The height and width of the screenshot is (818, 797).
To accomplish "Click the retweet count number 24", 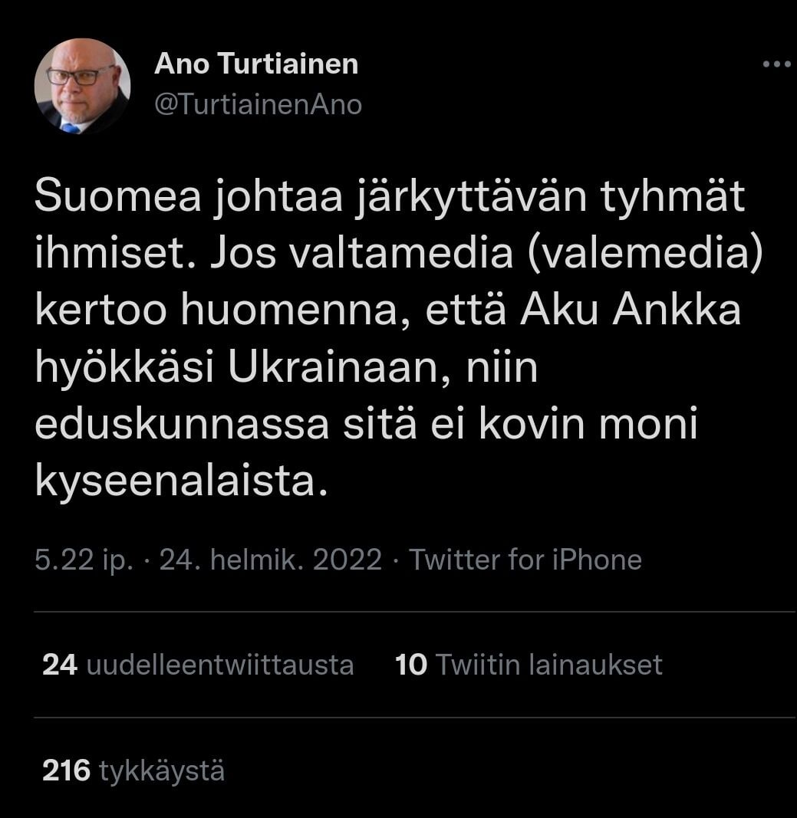I will pyautogui.click(x=60, y=665).
